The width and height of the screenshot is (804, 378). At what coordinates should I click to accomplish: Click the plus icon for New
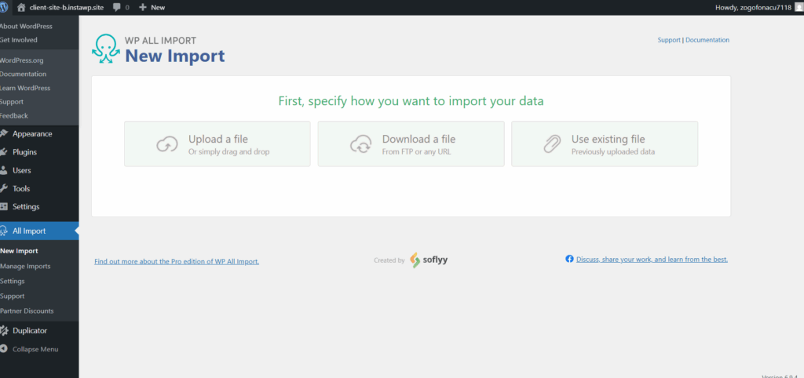(143, 8)
